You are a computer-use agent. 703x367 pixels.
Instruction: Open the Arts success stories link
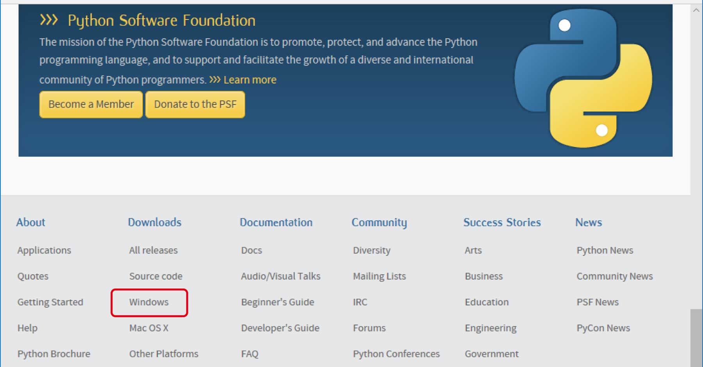[473, 250]
